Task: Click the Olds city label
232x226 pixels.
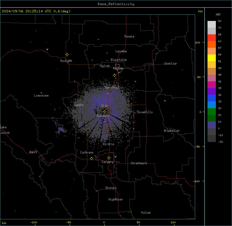Action: point(104,106)
